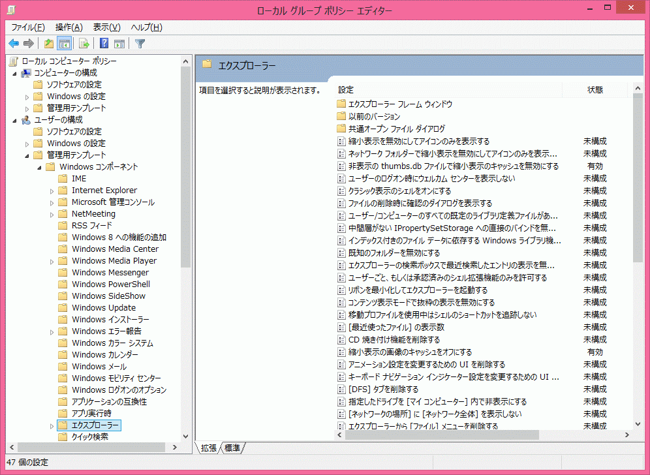This screenshot has height=475, width=650.
Task: Open the Help toolbar icon
Action: [104, 43]
